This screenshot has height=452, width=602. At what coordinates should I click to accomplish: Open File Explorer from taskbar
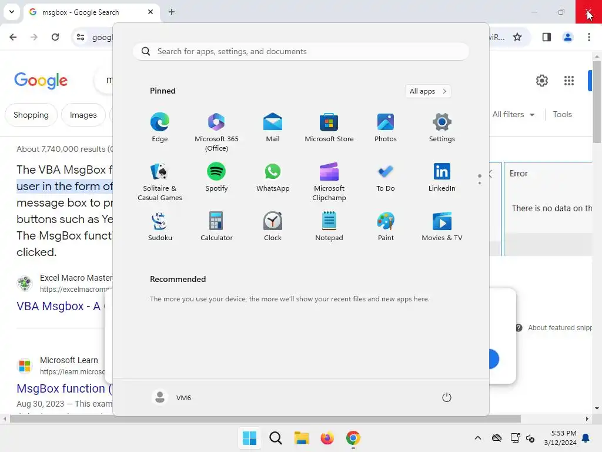tap(302, 438)
